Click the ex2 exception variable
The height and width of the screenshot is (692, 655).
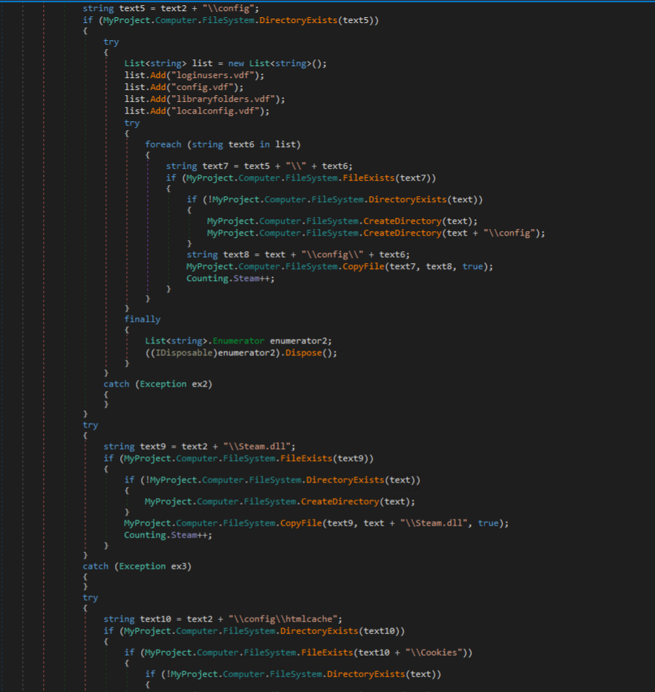pyautogui.click(x=199, y=384)
